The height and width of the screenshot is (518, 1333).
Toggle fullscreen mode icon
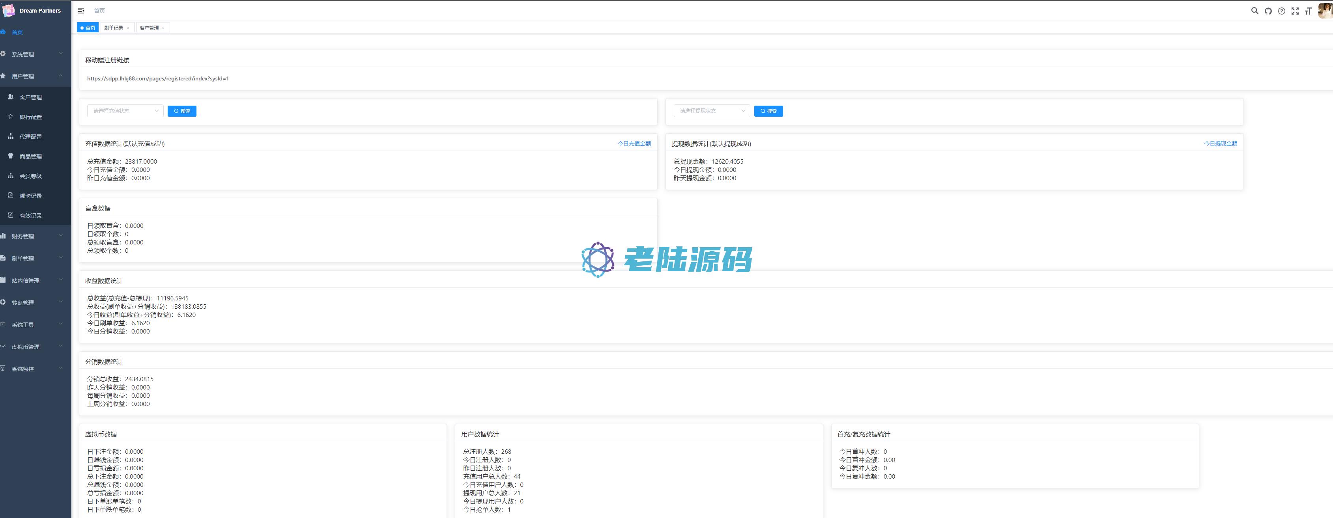(1295, 11)
